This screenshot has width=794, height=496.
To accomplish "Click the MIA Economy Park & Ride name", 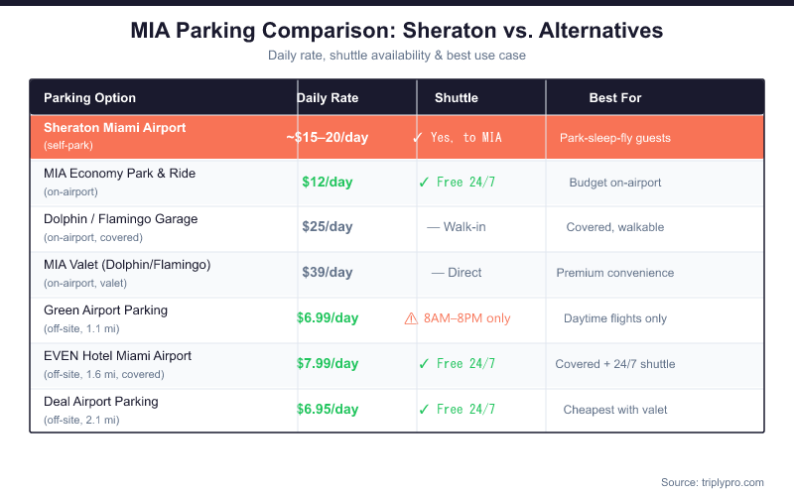I will 120,174.
